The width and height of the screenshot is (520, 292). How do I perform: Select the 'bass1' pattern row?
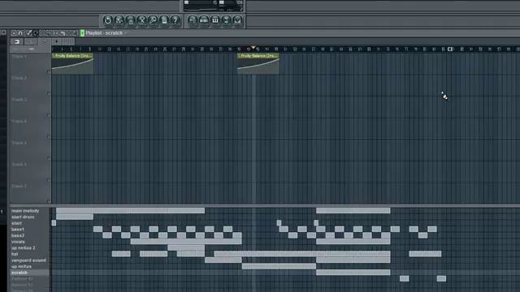(x=30, y=229)
